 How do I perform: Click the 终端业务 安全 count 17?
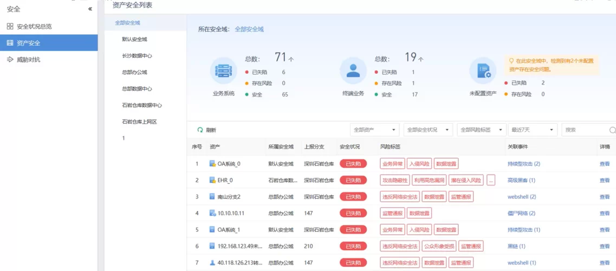[415, 95]
